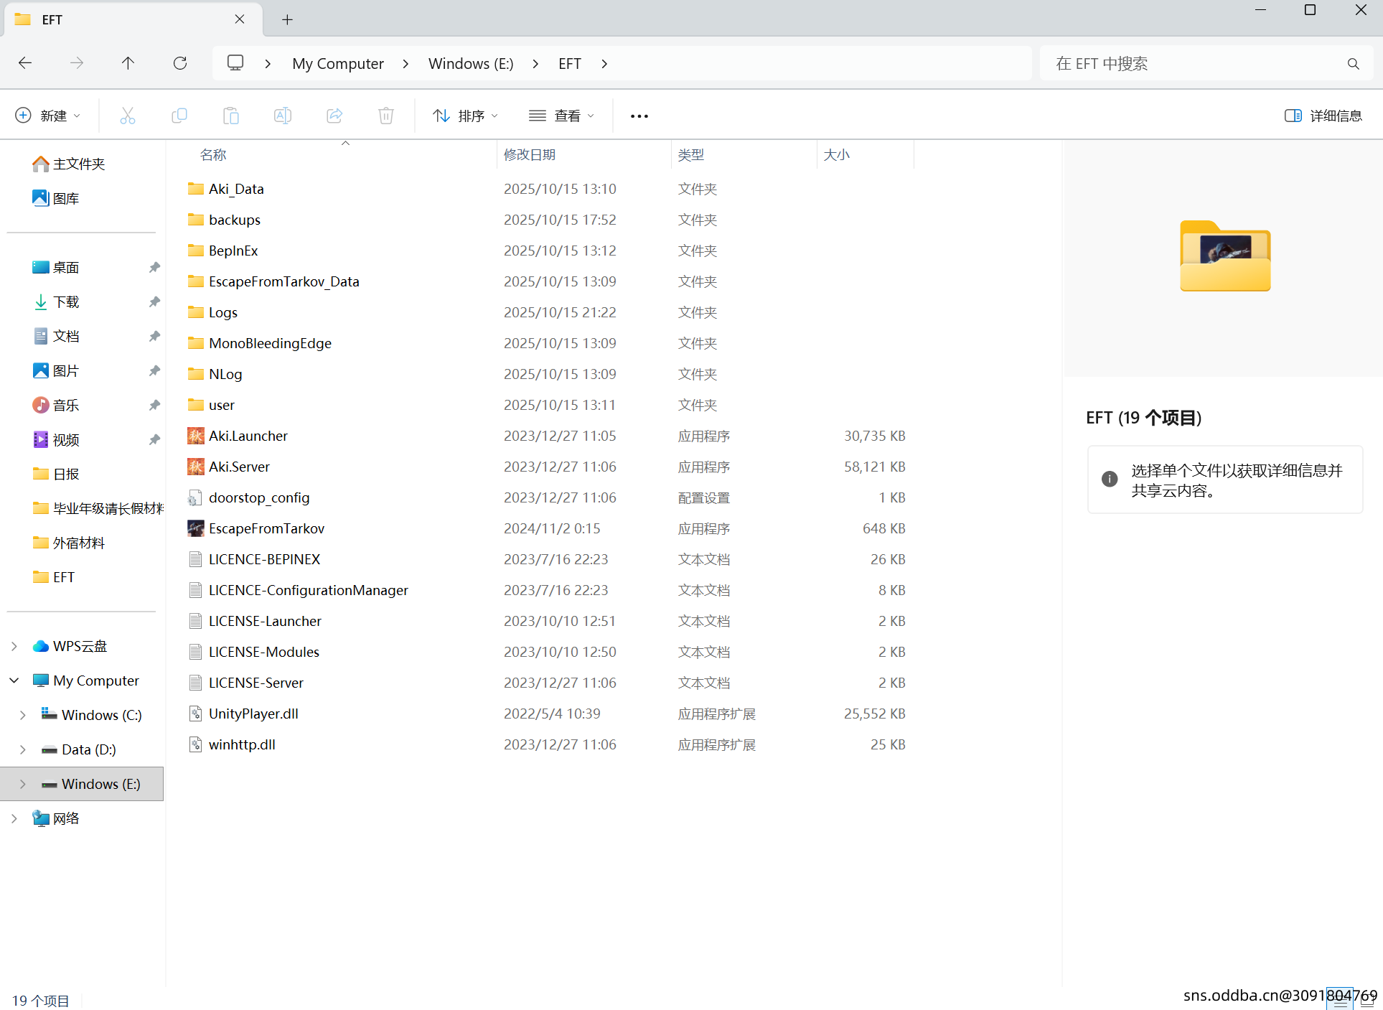Screen dimensions: 1383x1010
Task: Sort files by 修改日期 column header
Action: 530,154
